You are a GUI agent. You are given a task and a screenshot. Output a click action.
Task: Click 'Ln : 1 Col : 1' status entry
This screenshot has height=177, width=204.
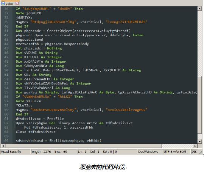pyautogui.click(x=89, y=152)
